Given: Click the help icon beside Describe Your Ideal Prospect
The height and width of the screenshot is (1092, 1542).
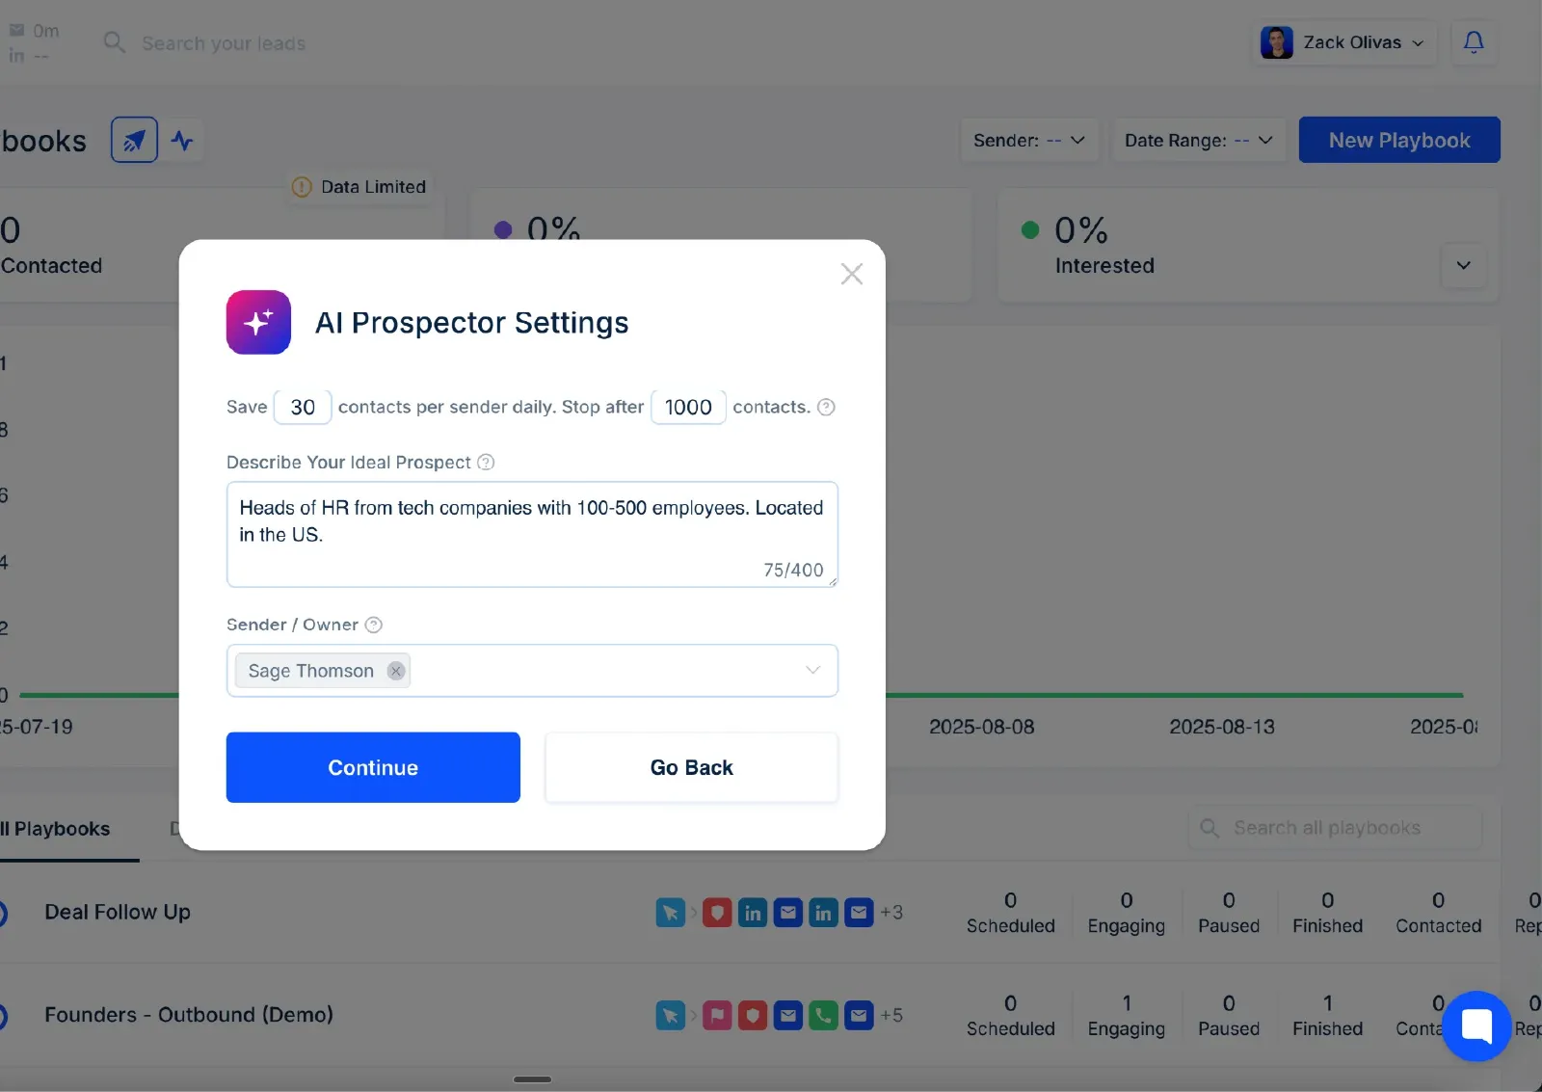Looking at the screenshot, I should (x=486, y=463).
